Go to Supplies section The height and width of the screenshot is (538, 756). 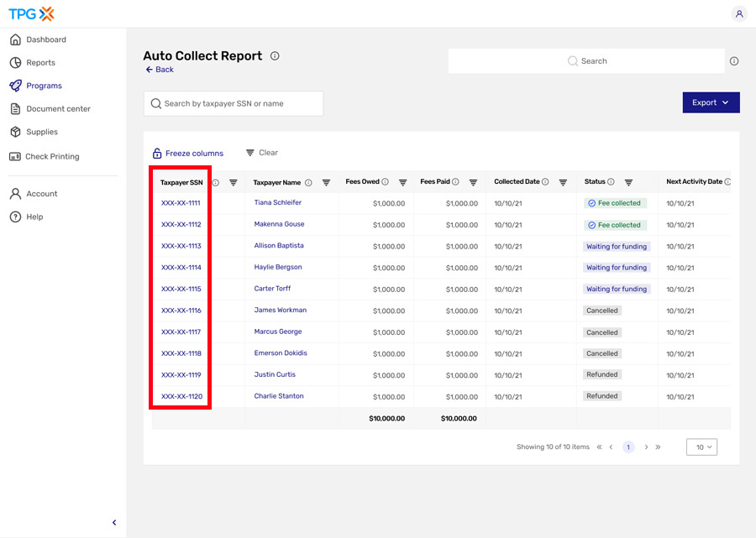[x=34, y=132]
